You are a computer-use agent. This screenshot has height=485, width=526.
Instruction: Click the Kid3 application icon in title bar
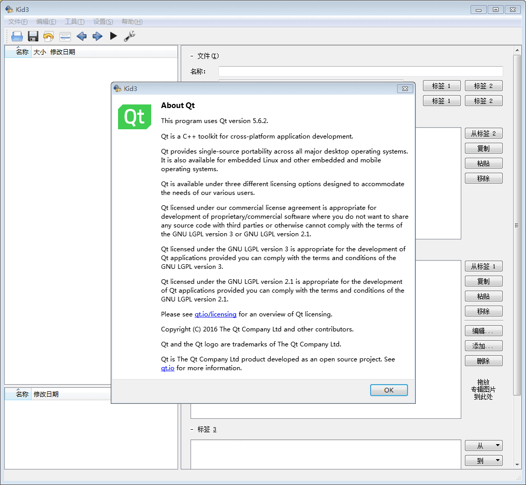9,9
